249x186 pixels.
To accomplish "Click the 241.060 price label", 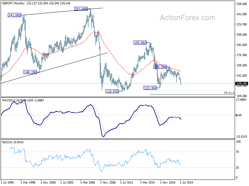I will tap(14, 15).
